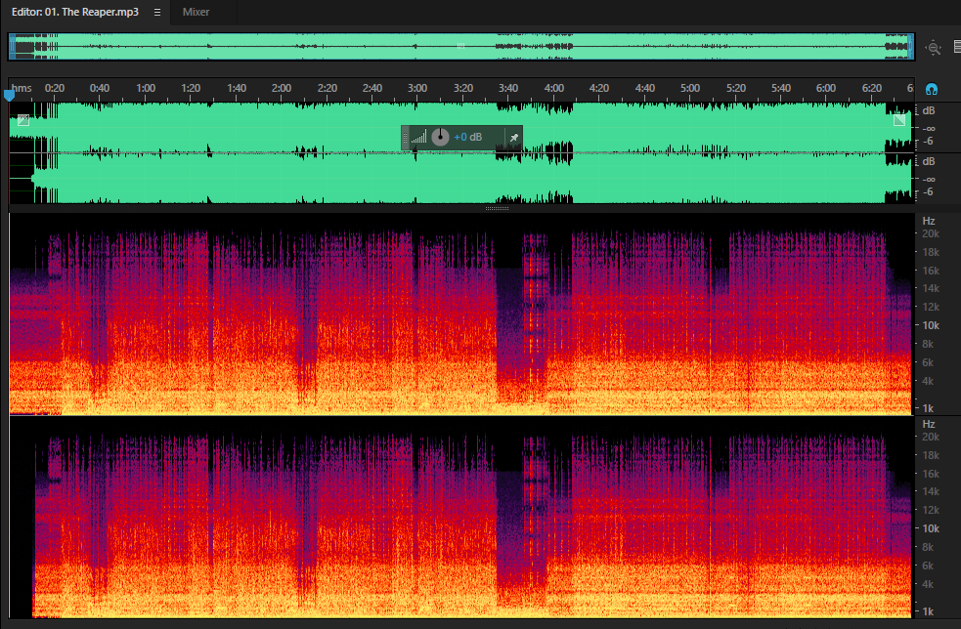Pin the volume HUD with pushpin icon
Screen dimensions: 961x629
(x=514, y=137)
